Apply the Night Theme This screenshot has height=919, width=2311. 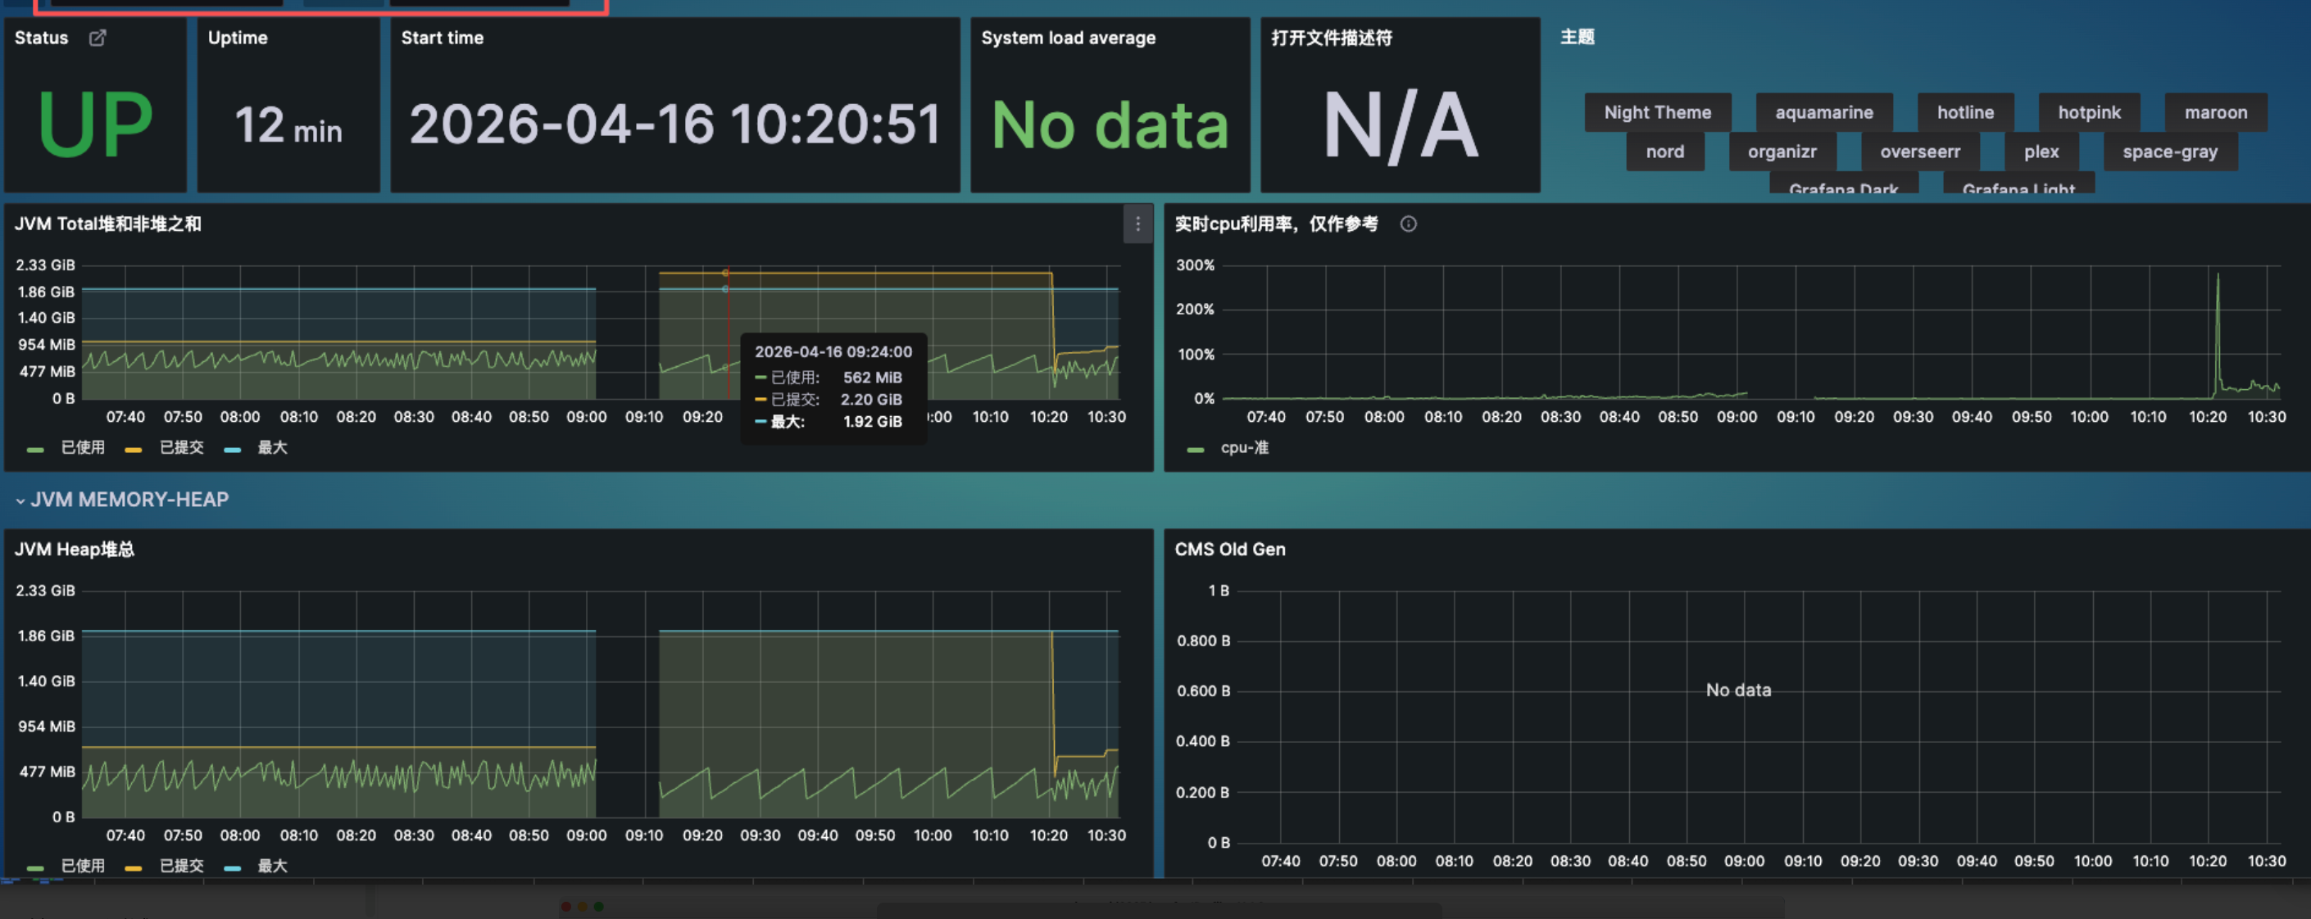pyautogui.click(x=1657, y=113)
